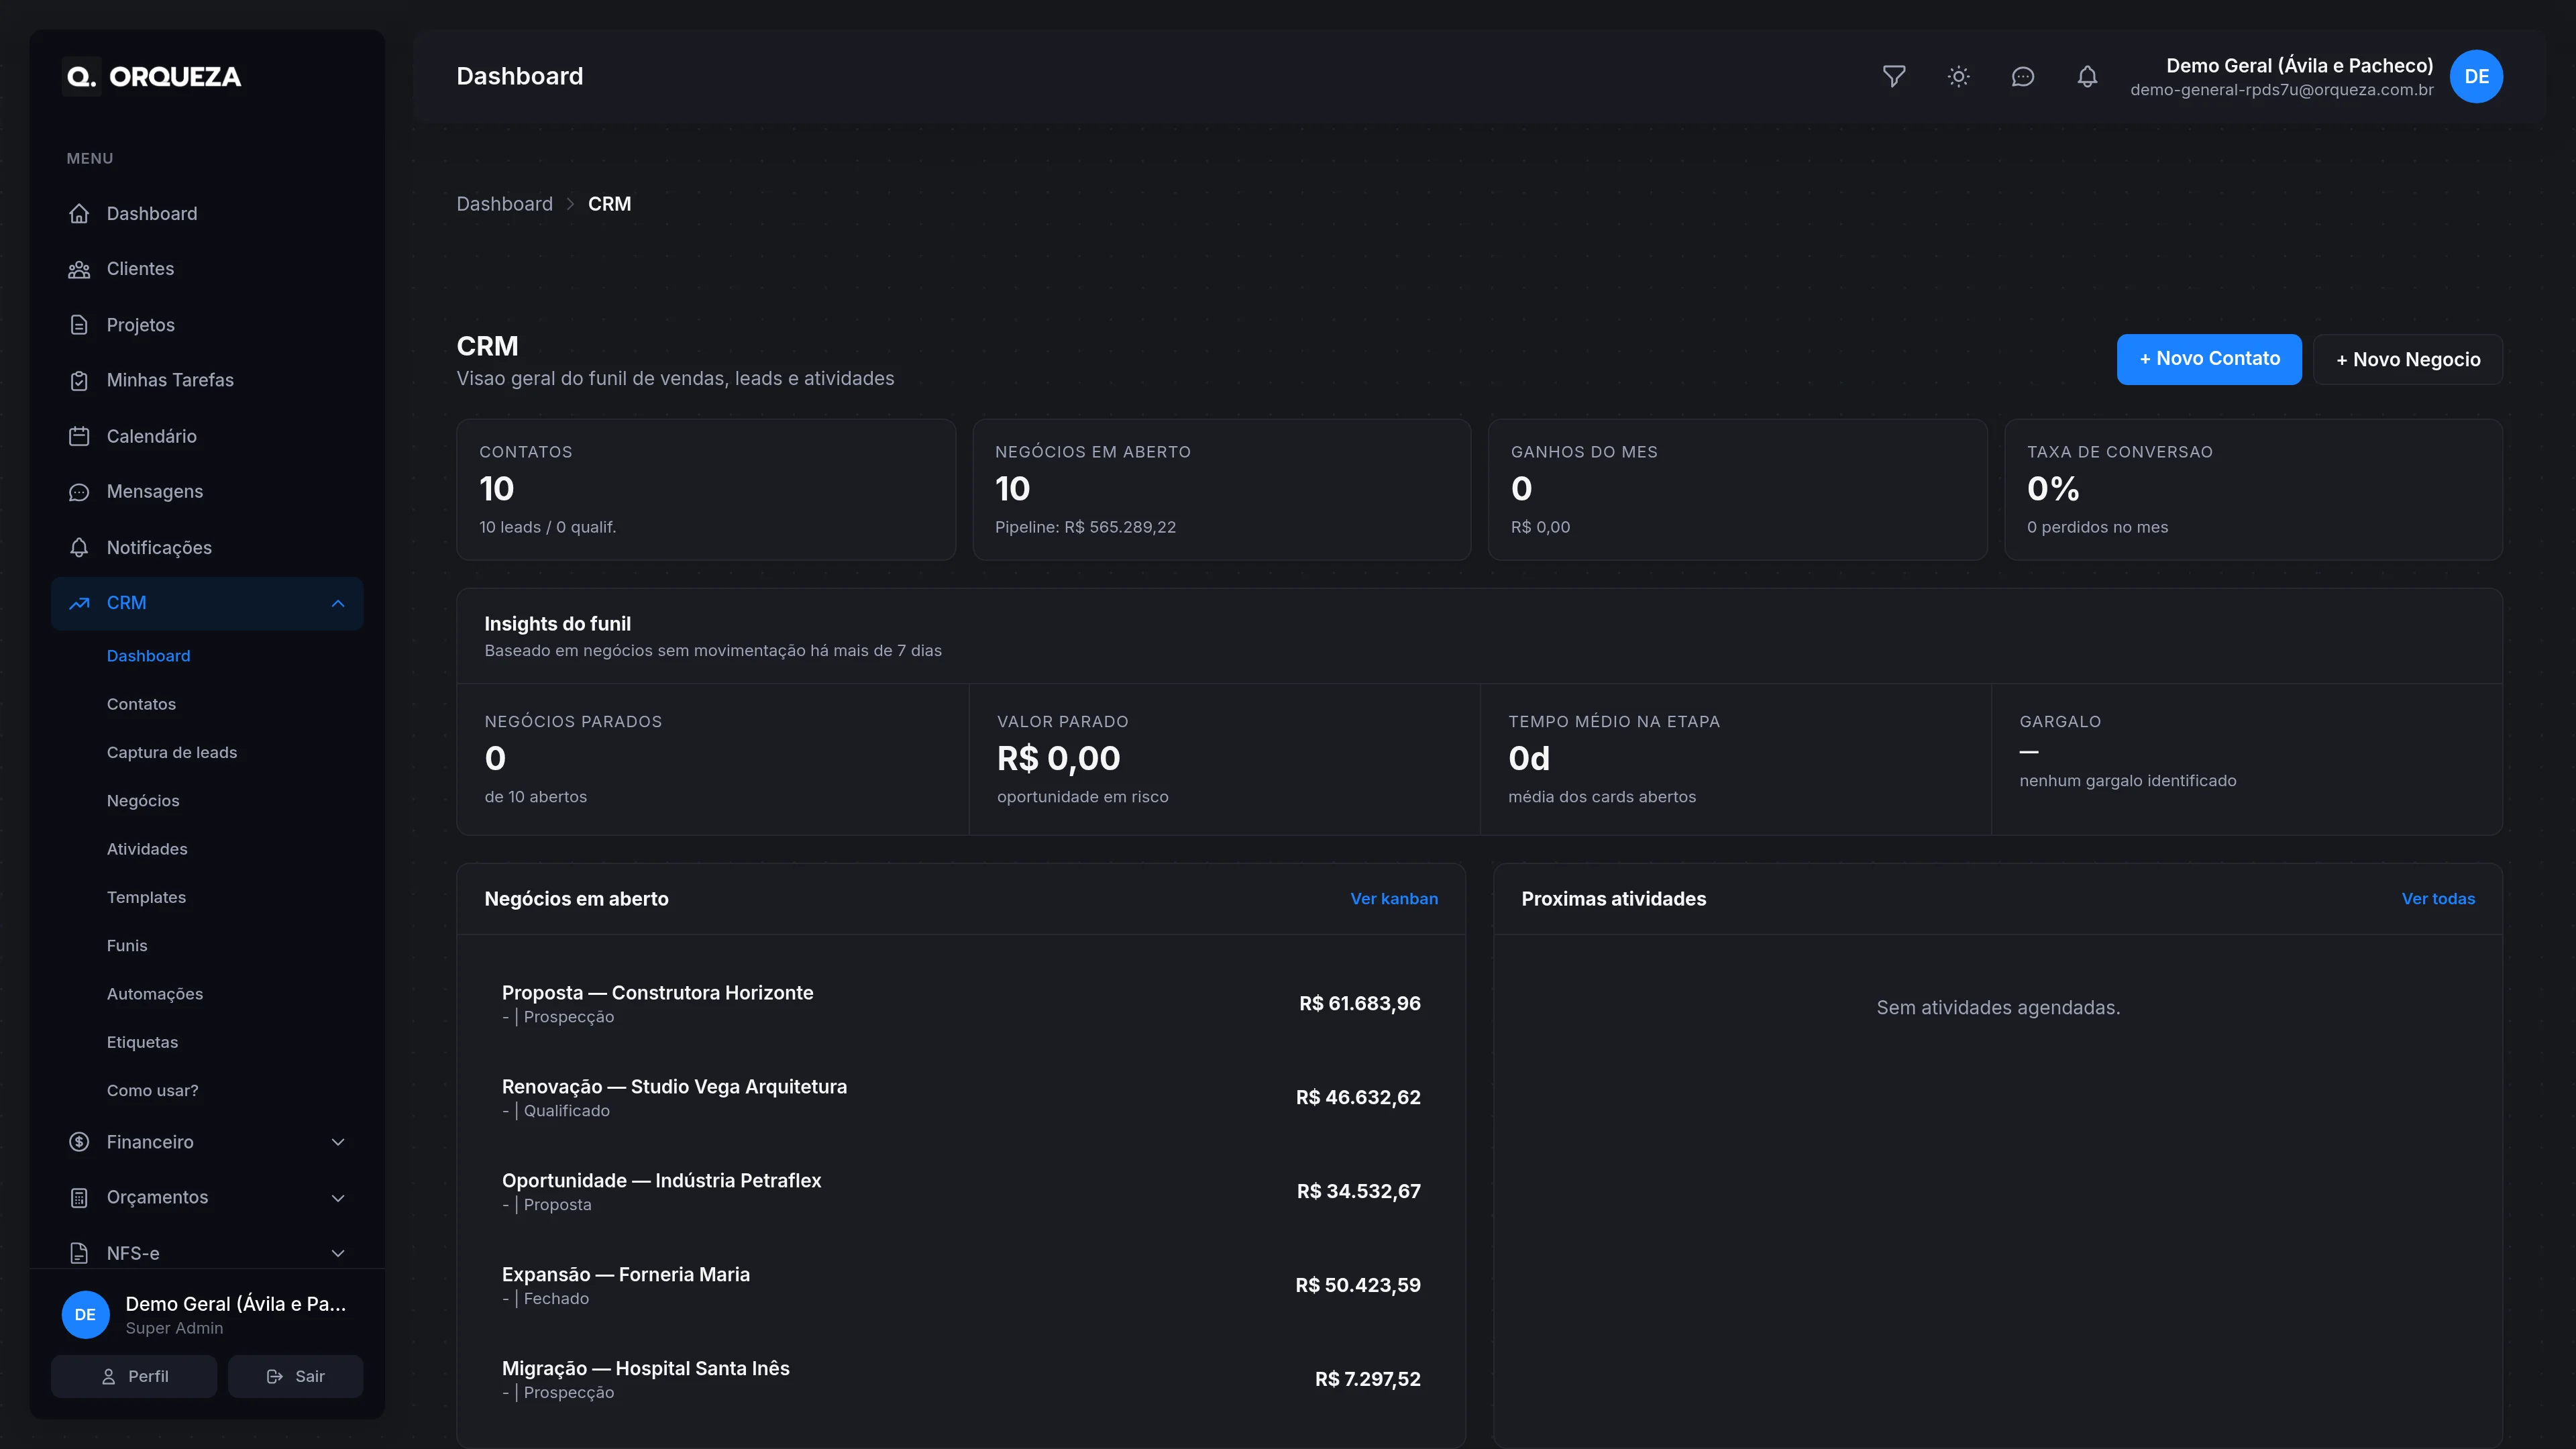Click Demo Geral name in sidebar footer
2576x1449 pixels.
[x=235, y=1304]
